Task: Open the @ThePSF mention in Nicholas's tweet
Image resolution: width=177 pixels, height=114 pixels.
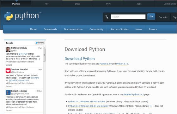Action: coord(23,54)
